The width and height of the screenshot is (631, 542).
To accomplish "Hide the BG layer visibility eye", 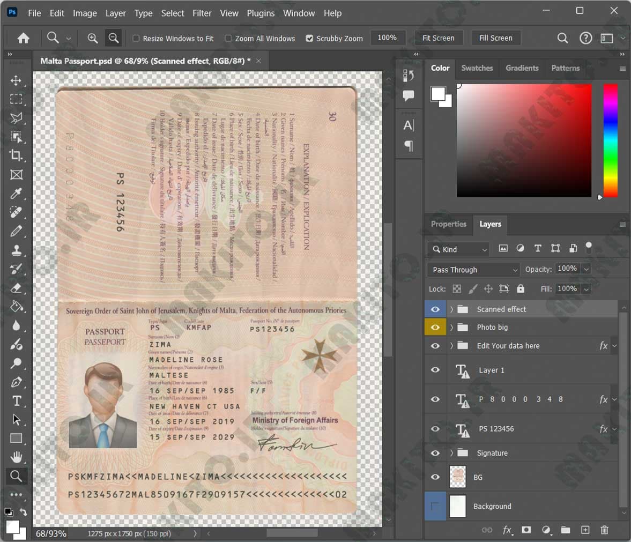I will [x=435, y=477].
